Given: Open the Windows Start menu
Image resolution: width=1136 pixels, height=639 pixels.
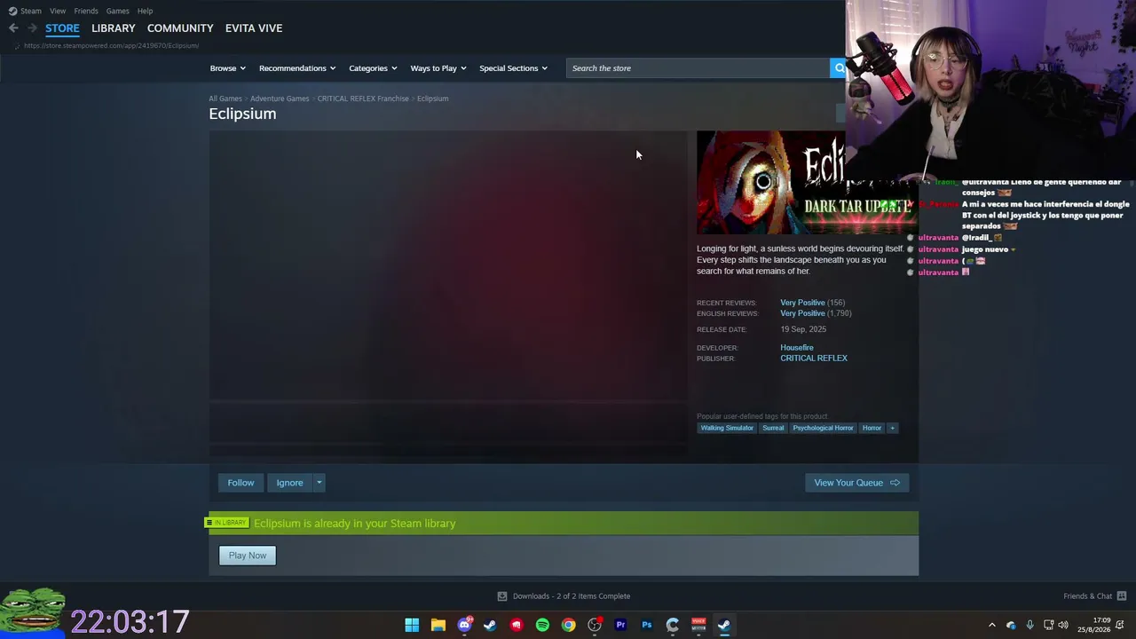Looking at the screenshot, I should pyautogui.click(x=412, y=625).
